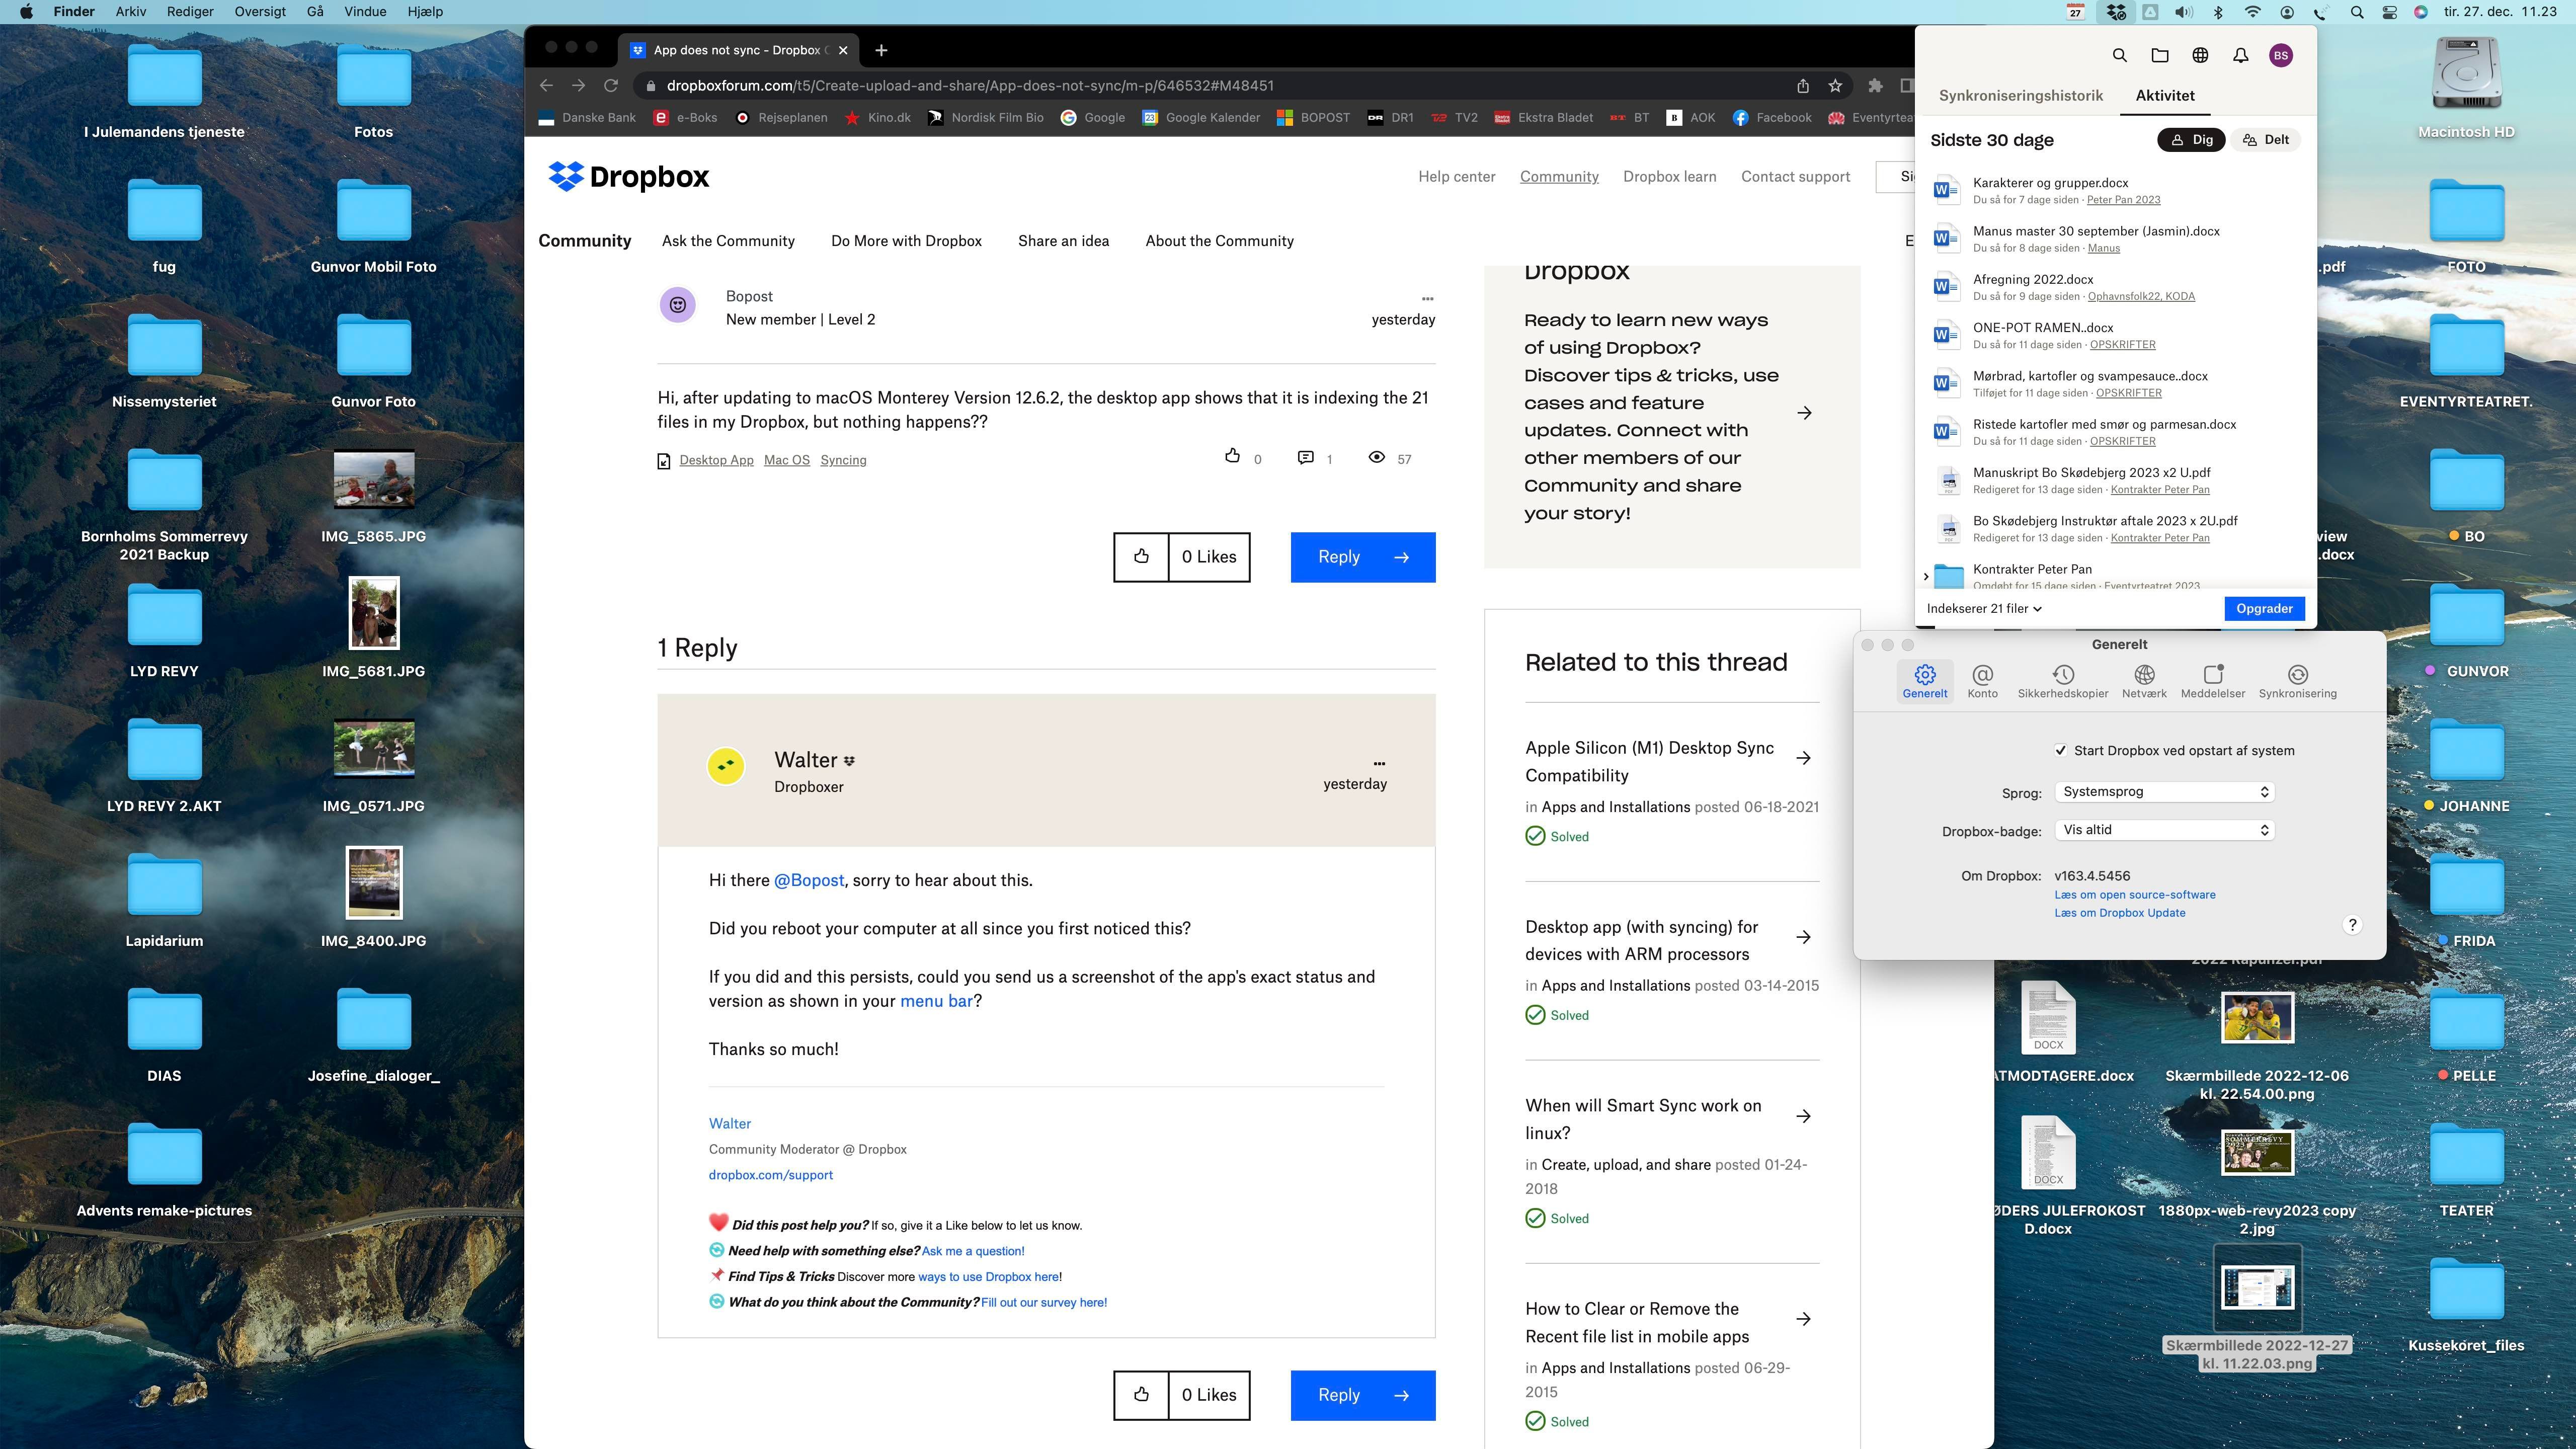The width and height of the screenshot is (2576, 1449).
Task: Click the OPSKRIFTER link under ONE-POT RAMEN
Action: coord(2122,345)
